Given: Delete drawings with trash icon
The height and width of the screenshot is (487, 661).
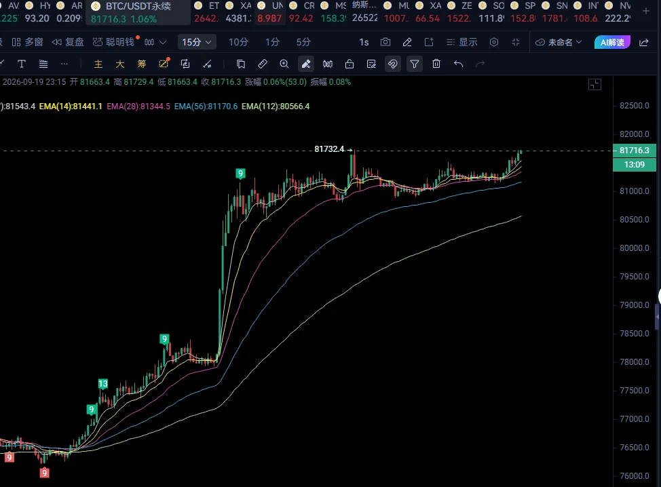Looking at the screenshot, I should point(436,64).
